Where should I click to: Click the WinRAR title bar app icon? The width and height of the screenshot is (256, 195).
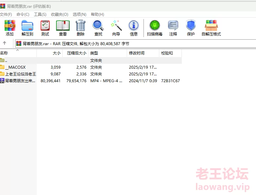click(3, 6)
